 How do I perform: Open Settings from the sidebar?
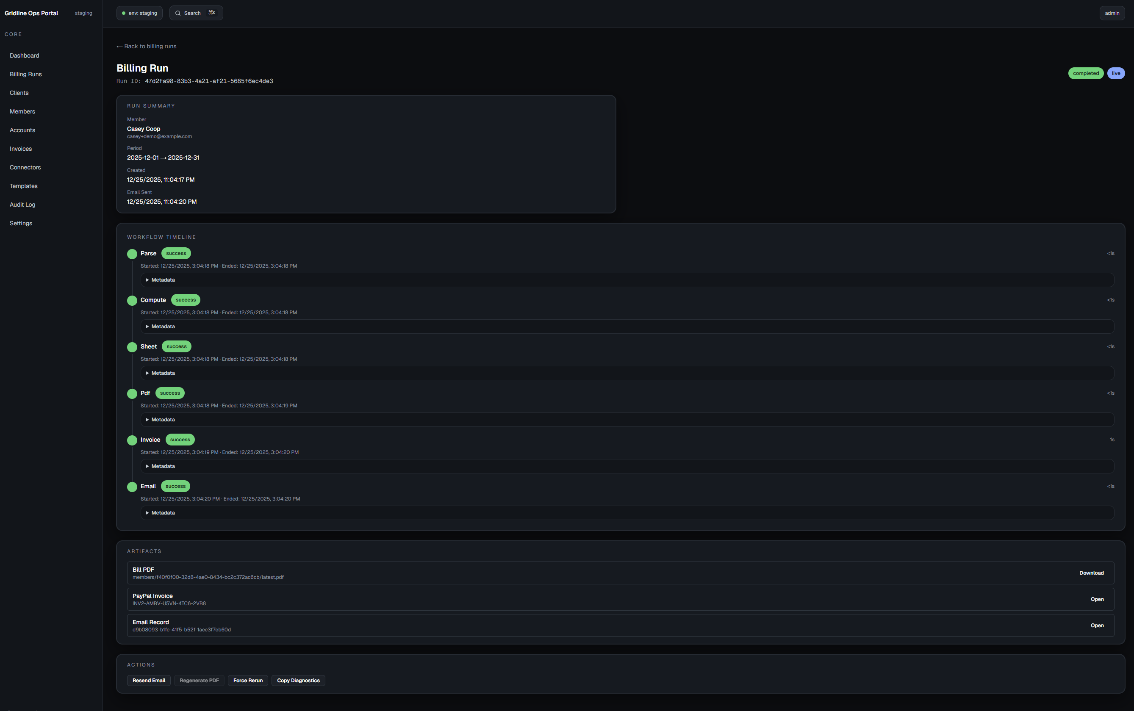point(21,223)
